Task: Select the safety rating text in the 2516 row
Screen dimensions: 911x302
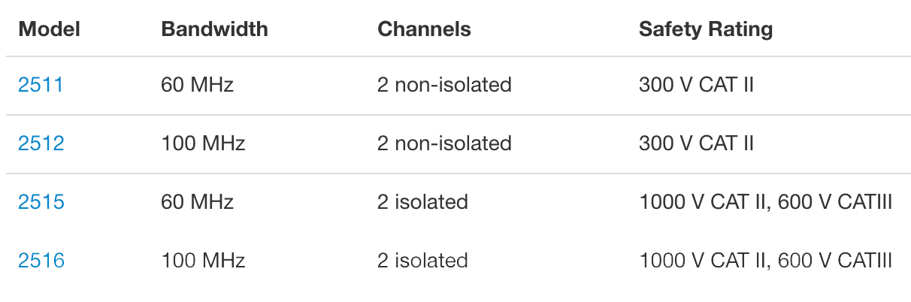Action: pyautogui.click(x=765, y=261)
